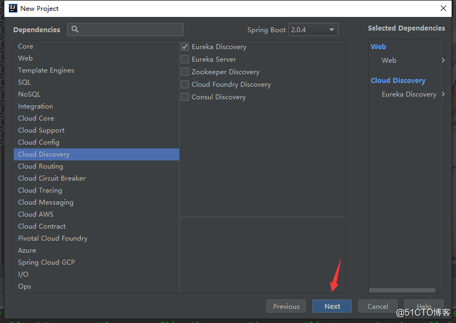
Task: Click the selected Web dependency entry
Action: pos(389,61)
